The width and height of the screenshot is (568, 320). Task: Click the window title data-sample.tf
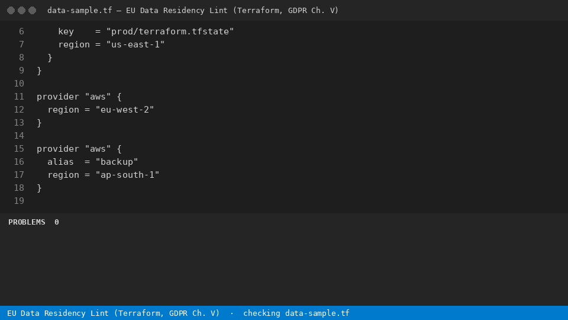(x=80, y=11)
